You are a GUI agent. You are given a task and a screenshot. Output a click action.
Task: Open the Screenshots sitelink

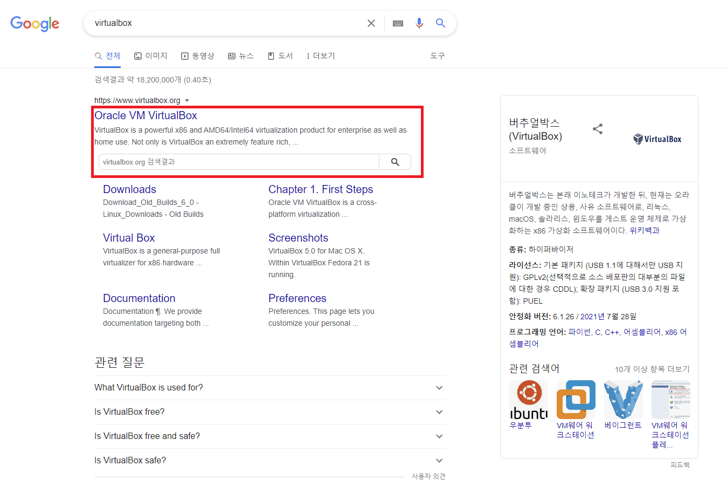(x=298, y=238)
